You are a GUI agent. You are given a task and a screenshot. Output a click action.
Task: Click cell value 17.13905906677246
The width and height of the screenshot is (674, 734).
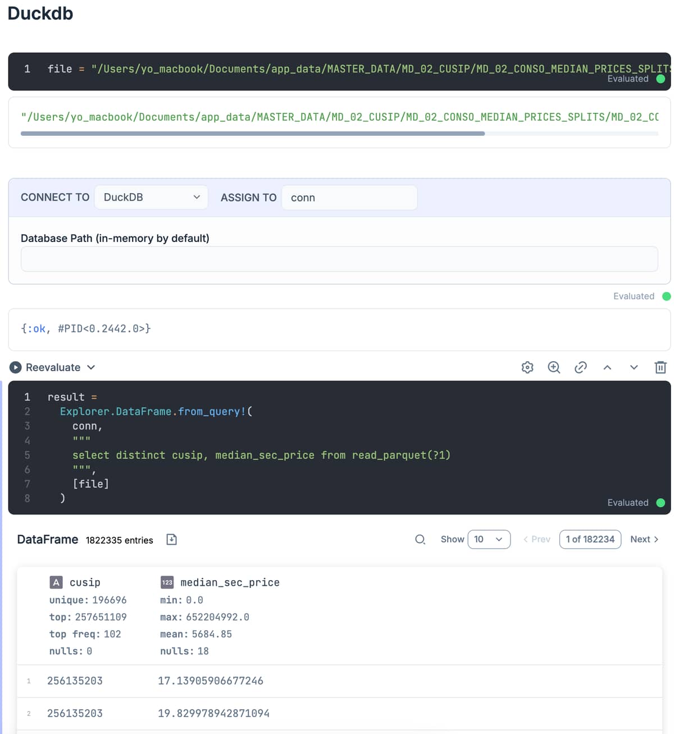coord(211,681)
